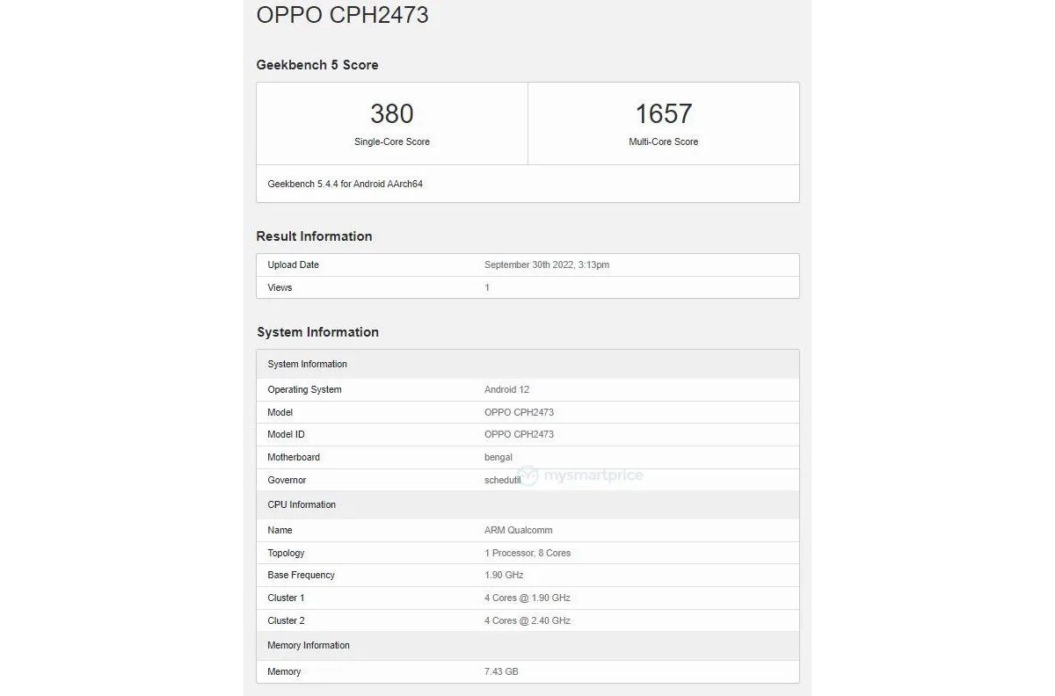
Task: Select the Model ID value
Action: click(x=522, y=434)
